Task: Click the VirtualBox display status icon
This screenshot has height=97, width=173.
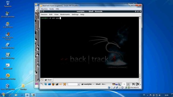Action: (122, 88)
